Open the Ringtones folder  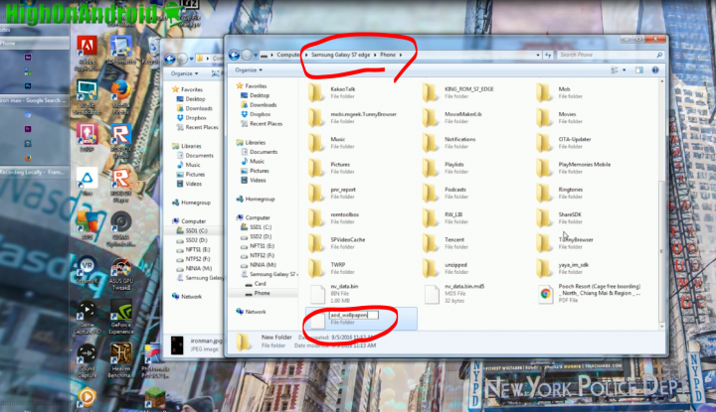point(545,189)
